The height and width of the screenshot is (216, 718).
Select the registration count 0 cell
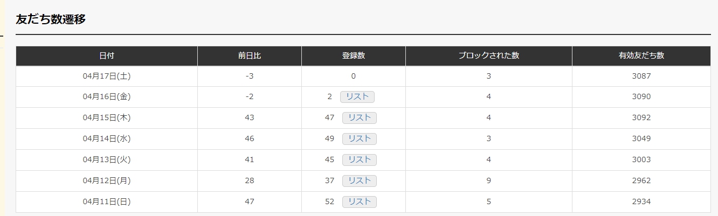[354, 76]
